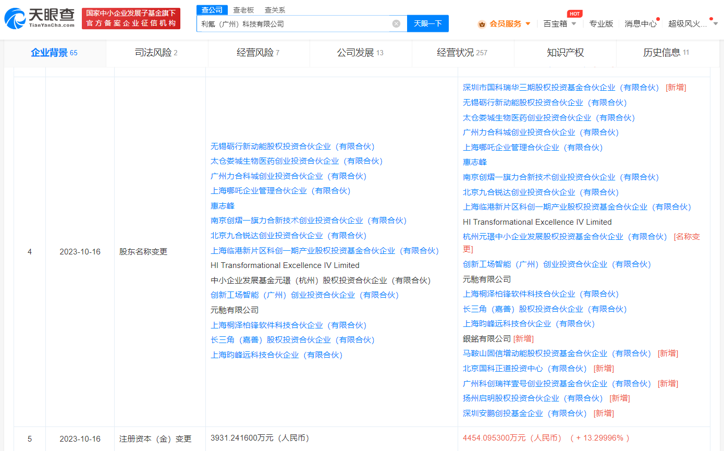This screenshot has width=724, height=451.
Task: Go to the 知识产权 section tab
Action: tap(565, 53)
